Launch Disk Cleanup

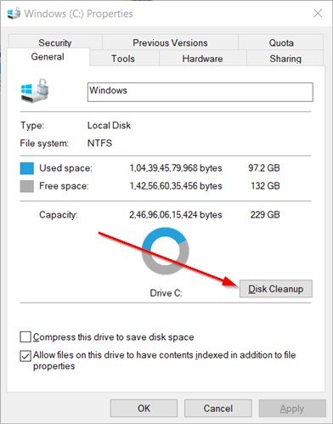[x=276, y=289]
